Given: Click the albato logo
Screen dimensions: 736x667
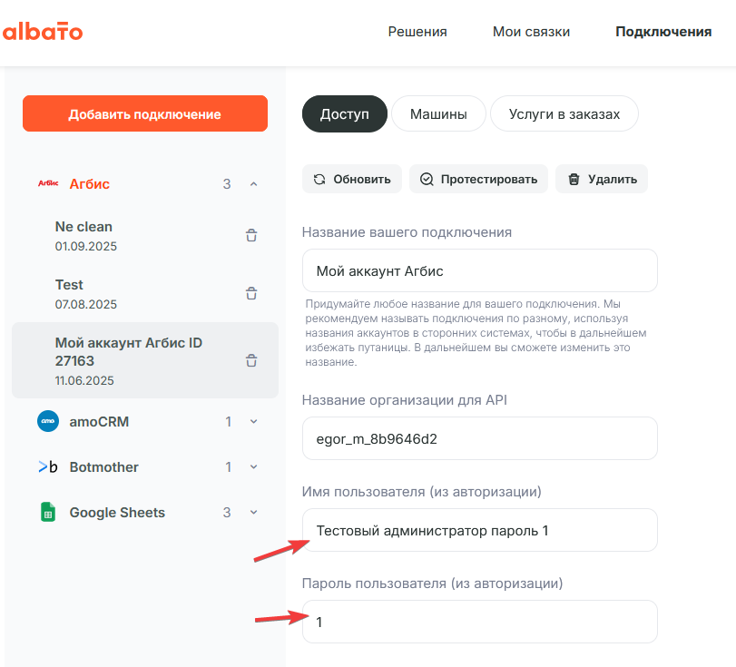Looking at the screenshot, I should (43, 32).
